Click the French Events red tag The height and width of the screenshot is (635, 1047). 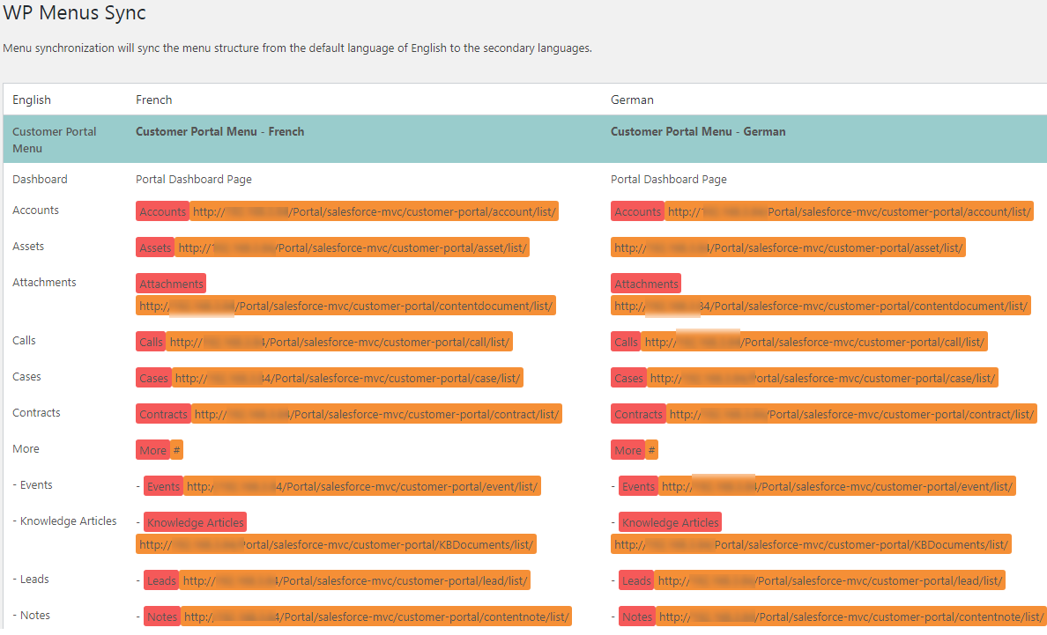click(x=163, y=486)
